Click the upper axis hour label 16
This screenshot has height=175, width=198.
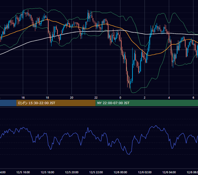(x=23, y=97)
